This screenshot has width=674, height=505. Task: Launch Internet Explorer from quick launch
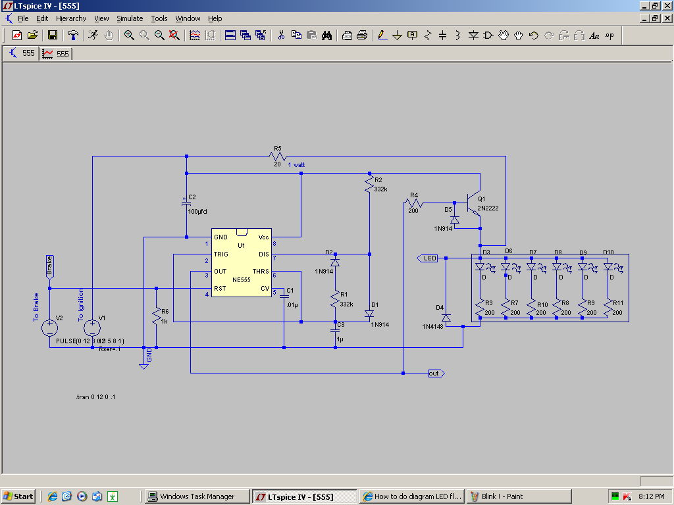[x=53, y=496]
